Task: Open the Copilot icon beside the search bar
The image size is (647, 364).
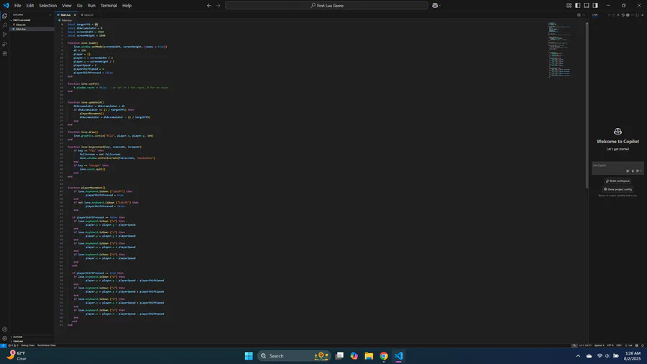Action: (435, 5)
